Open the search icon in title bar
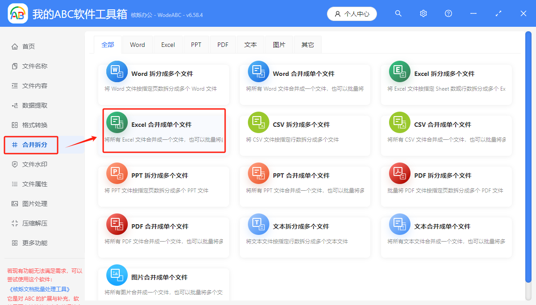Image resolution: width=536 pixels, height=305 pixels. point(398,13)
